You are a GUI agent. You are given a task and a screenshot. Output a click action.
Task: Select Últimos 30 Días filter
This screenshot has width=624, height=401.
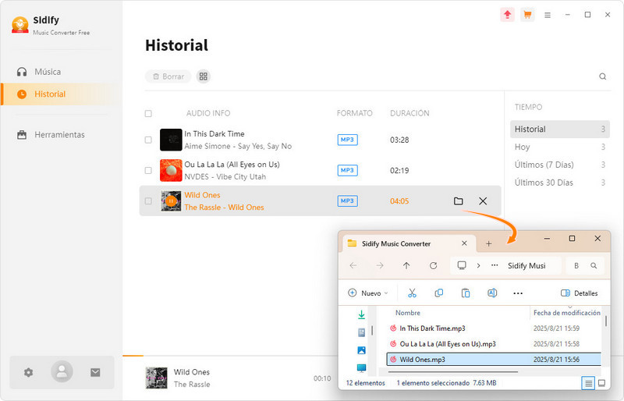[x=559, y=183]
